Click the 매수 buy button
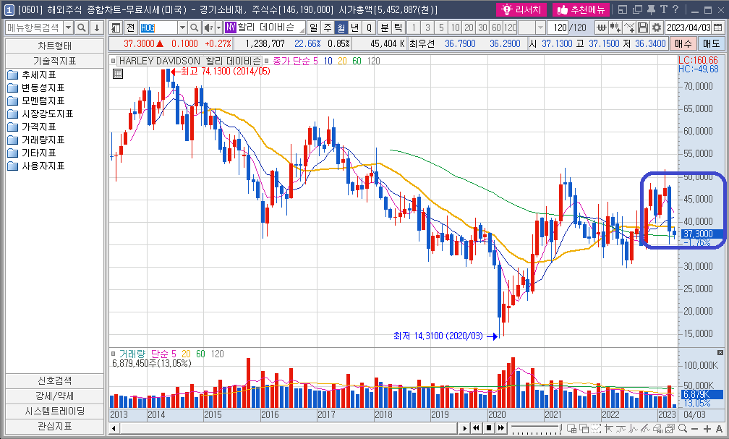This screenshot has height=439, width=729. point(683,43)
